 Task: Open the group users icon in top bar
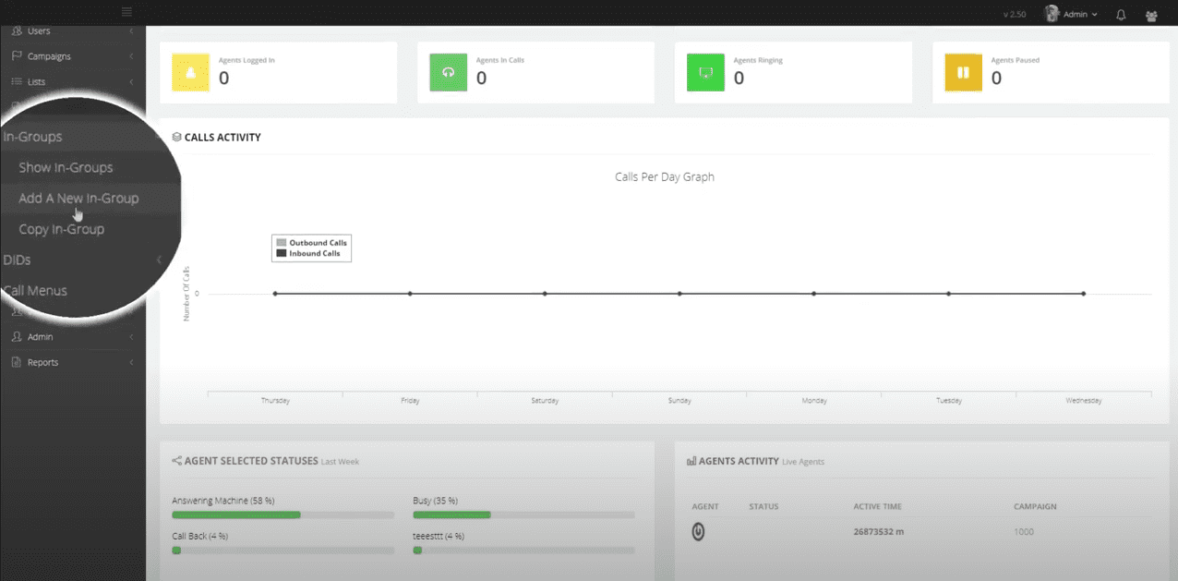(1151, 15)
